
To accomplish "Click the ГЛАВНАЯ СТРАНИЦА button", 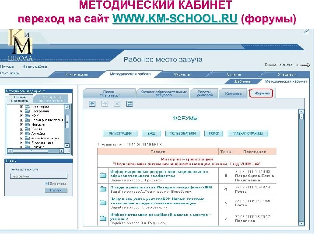I will (x=248, y=133).
